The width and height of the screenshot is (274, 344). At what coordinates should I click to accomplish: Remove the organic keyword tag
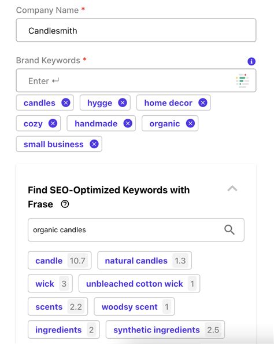[191, 123]
